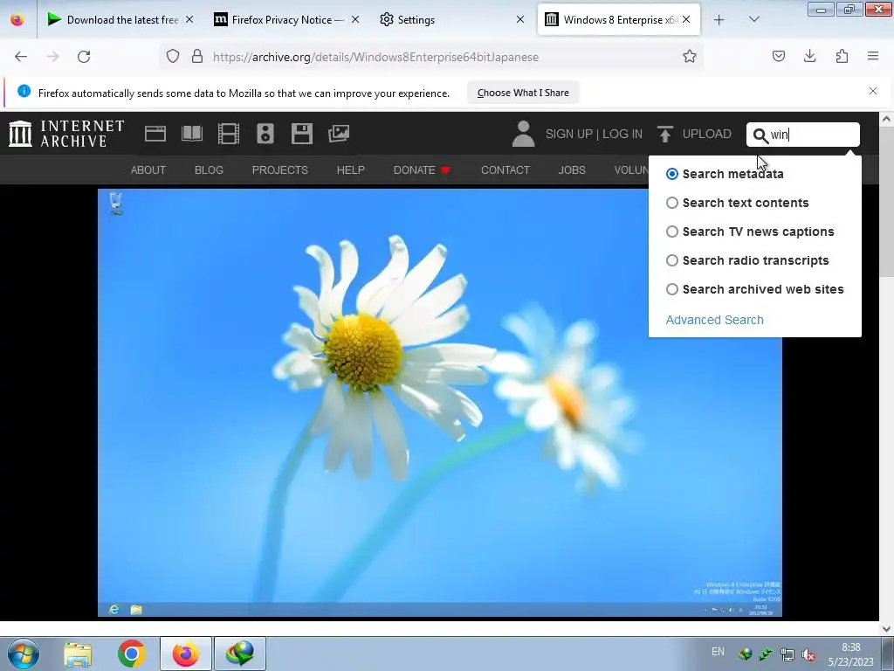894x671 pixels.
Task: Dismiss the Firefox data notification bar
Action: click(873, 91)
